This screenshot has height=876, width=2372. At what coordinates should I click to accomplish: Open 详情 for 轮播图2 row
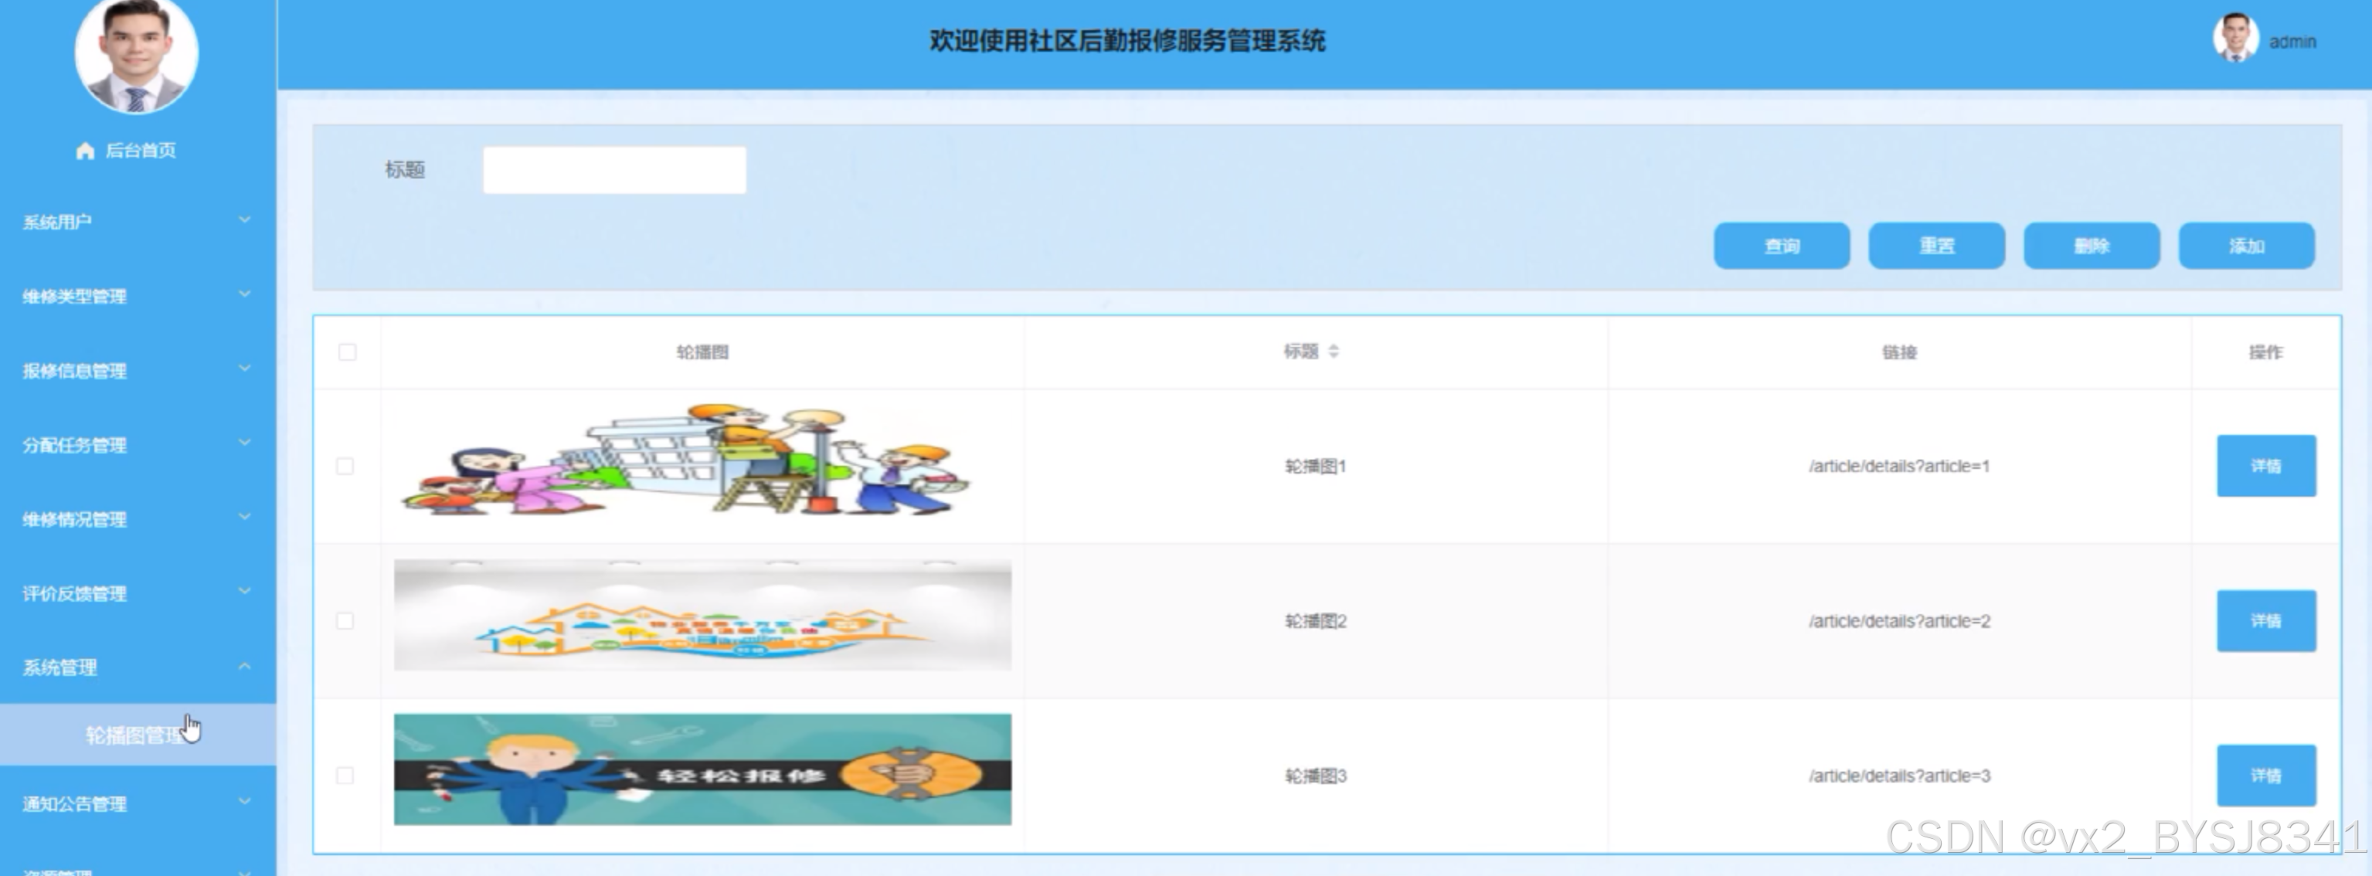coord(2265,621)
